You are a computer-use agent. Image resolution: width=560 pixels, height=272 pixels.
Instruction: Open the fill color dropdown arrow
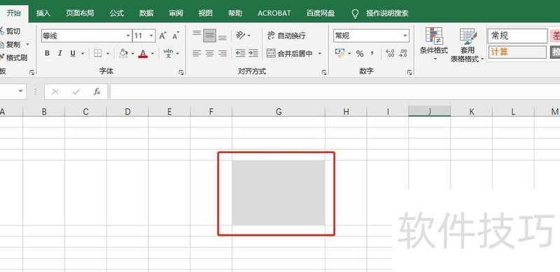132,54
